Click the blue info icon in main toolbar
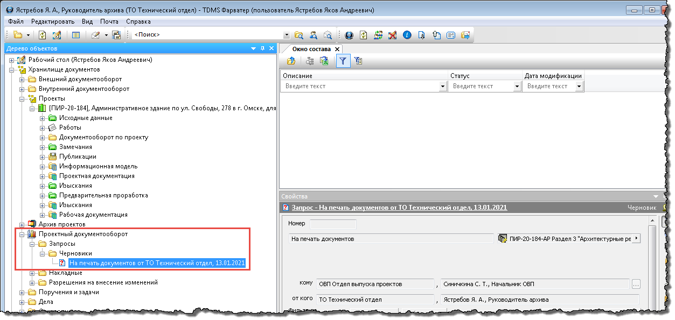Image resolution: width=675 pixels, height=320 pixels. 407,35
